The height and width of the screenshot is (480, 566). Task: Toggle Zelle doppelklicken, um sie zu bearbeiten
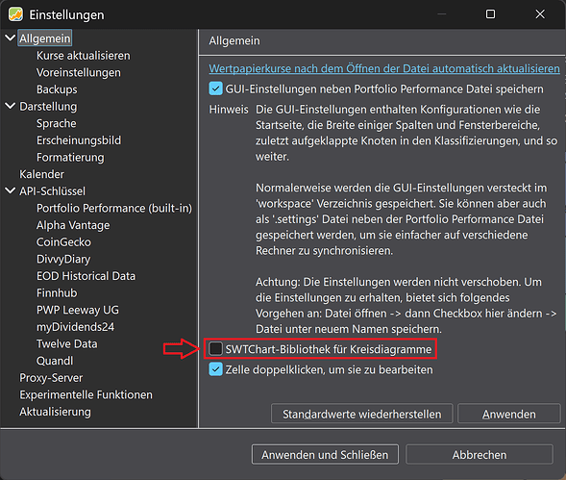click(x=216, y=369)
